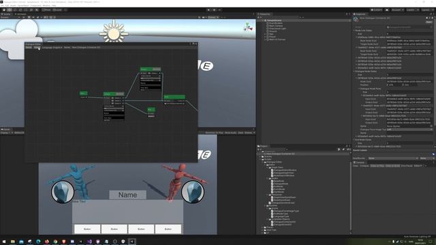The image size is (436, 245).
Task: Toggle Mute Audio in Game view
Action: (230, 133)
